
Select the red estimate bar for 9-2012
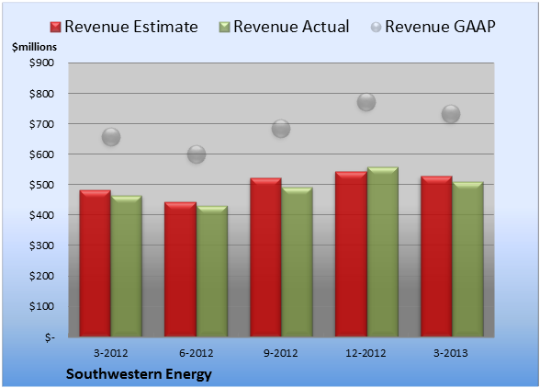265,257
